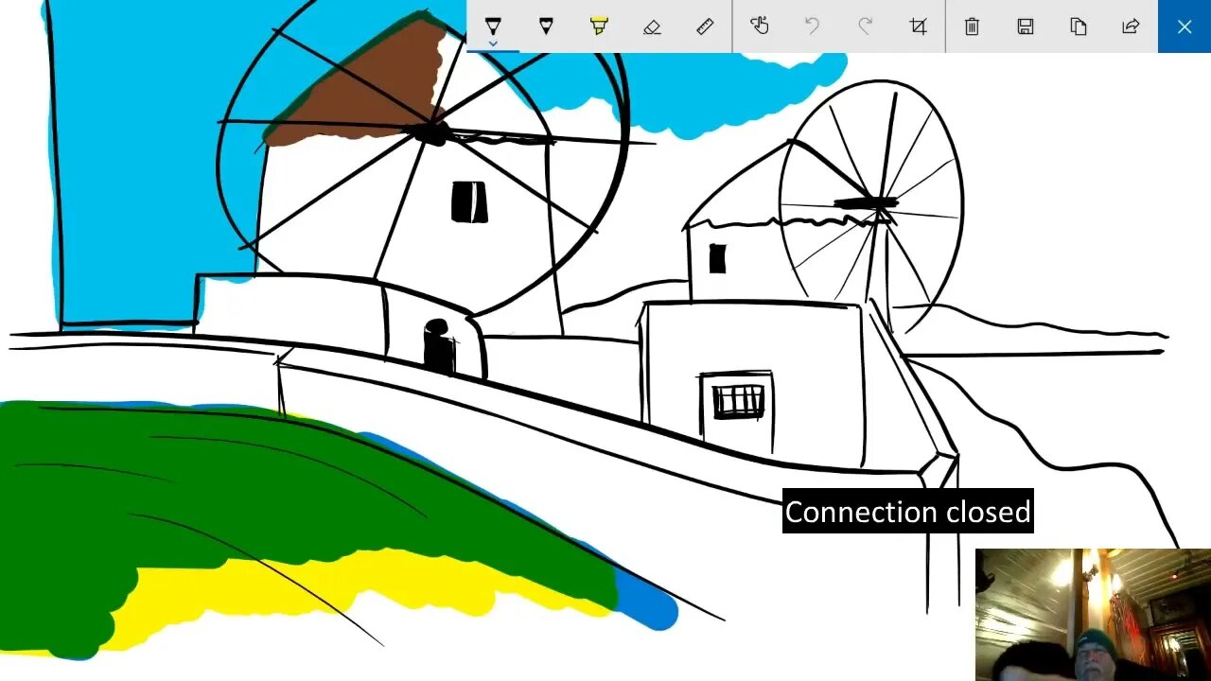Clear the sketch with the trash icon
The image size is (1211, 681).
[972, 26]
